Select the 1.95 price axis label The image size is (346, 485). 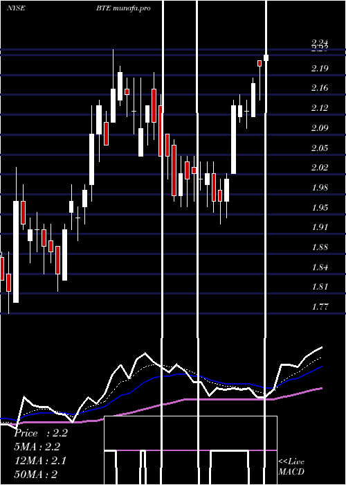coord(320,207)
